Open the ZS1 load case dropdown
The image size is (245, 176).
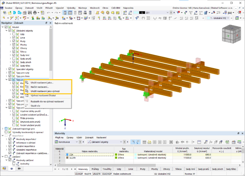[x=168, y=13]
